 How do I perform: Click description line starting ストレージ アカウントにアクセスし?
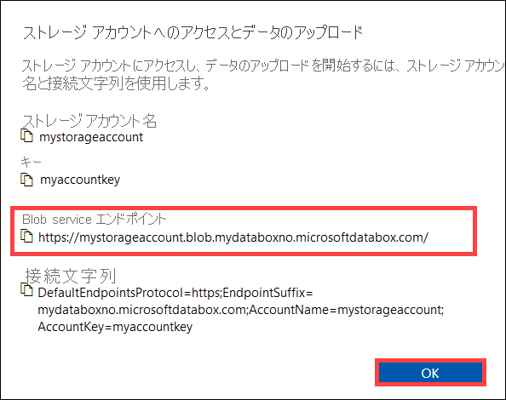[263, 66]
